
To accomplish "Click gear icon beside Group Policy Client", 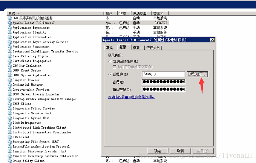I will click(x=10, y=161).
